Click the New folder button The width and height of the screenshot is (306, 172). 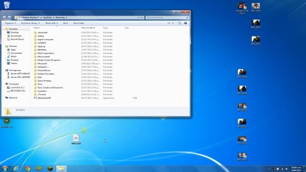[78, 23]
